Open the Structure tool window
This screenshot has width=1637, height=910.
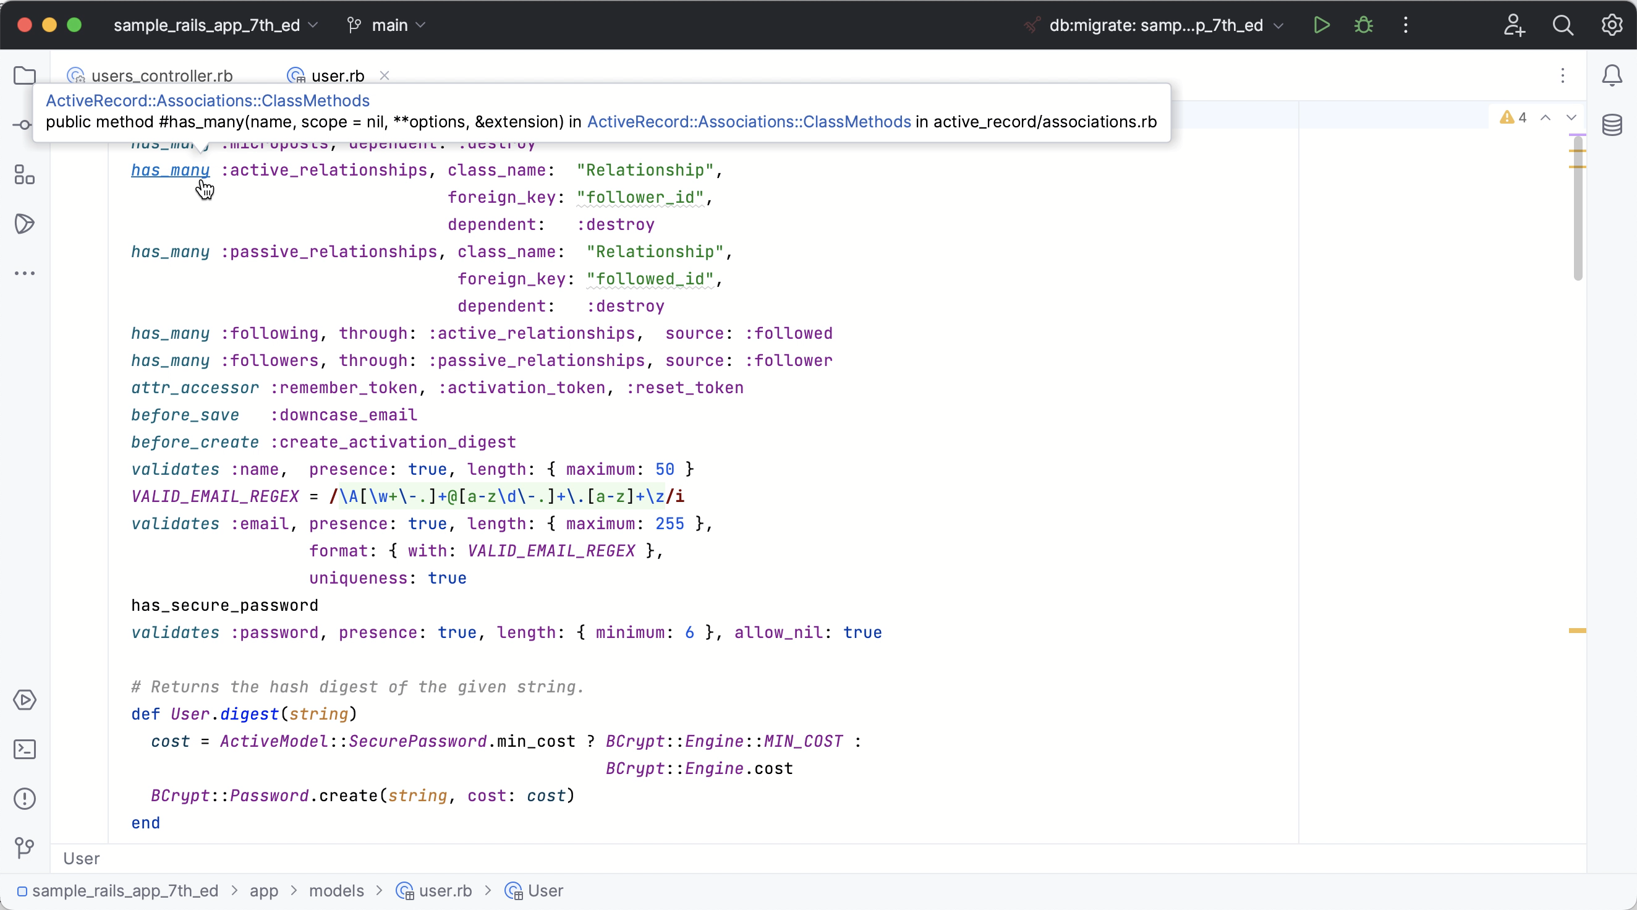coord(24,175)
